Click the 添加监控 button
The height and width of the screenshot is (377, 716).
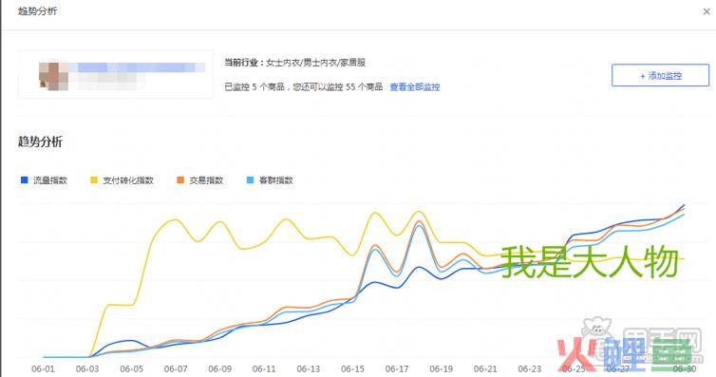tap(660, 75)
